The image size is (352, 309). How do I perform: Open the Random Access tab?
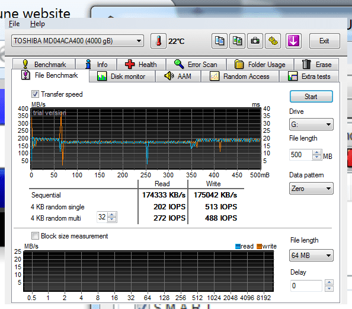coord(240,77)
